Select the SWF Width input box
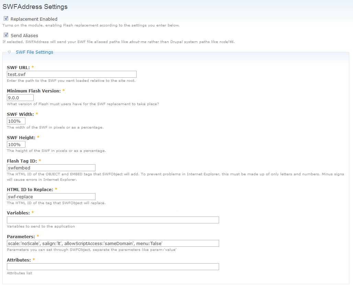Image resolution: width=353 pixels, height=288 pixels. click(x=16, y=121)
